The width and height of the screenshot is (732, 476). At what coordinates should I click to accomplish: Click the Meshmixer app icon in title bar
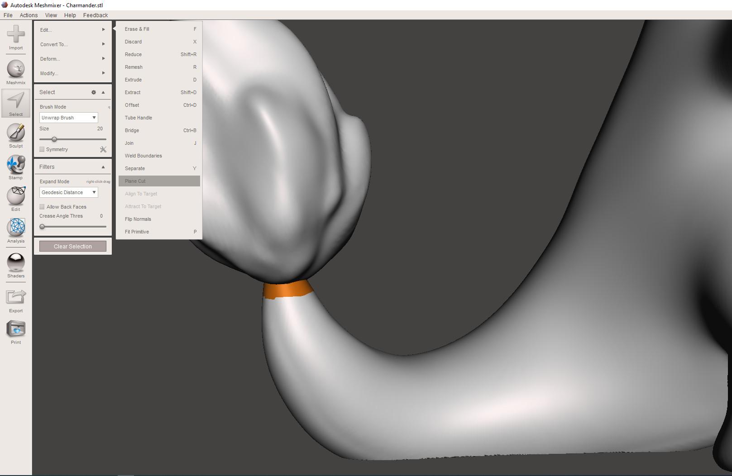5,5
